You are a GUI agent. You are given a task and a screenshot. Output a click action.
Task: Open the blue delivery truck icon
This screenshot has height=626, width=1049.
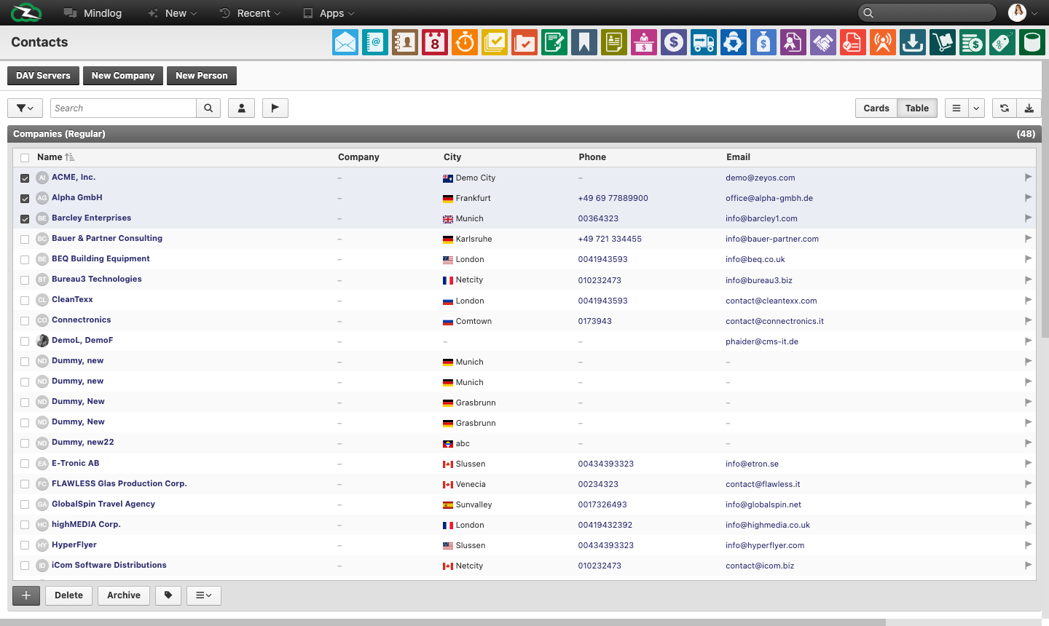coord(704,42)
